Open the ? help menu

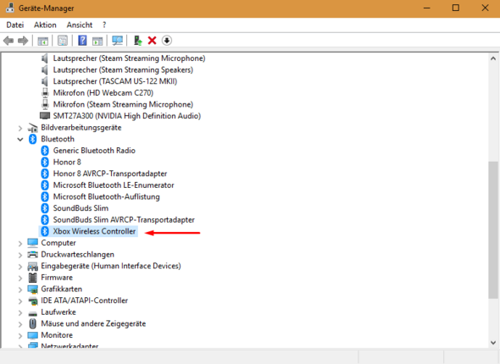[104, 25]
